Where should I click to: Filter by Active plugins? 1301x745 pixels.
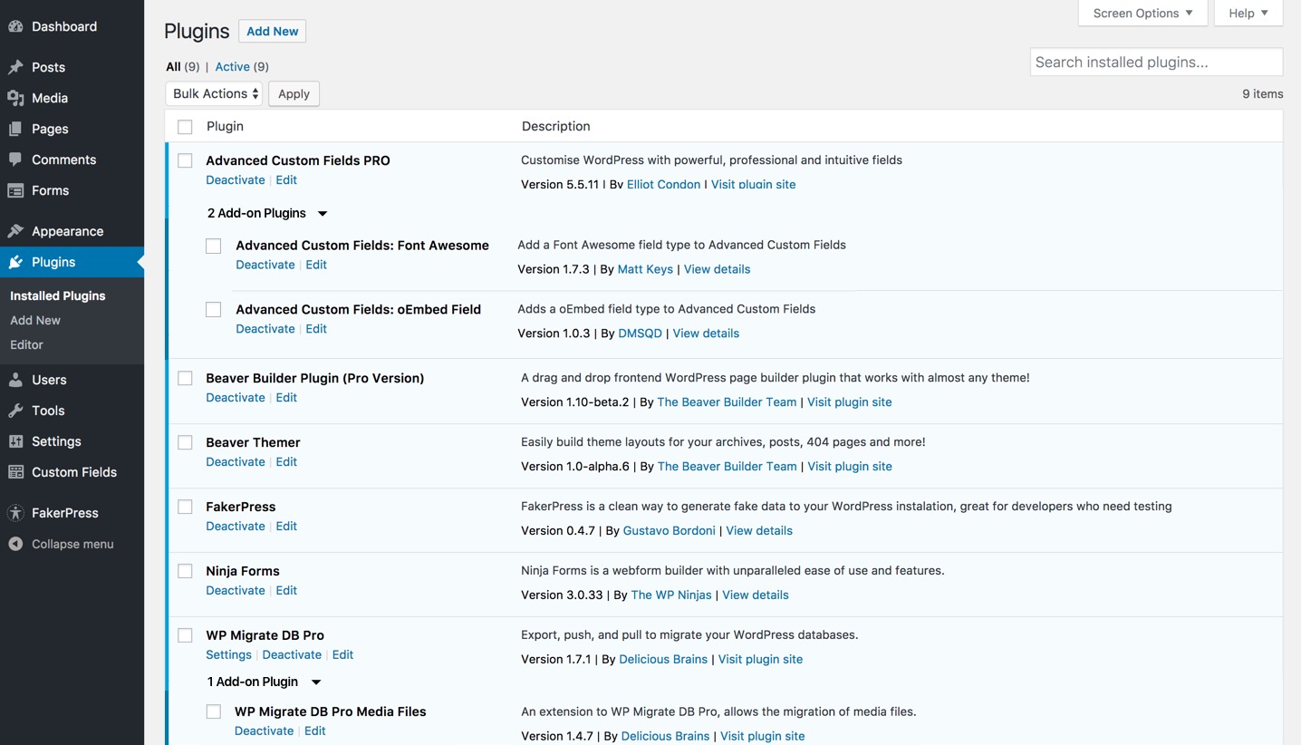click(232, 66)
